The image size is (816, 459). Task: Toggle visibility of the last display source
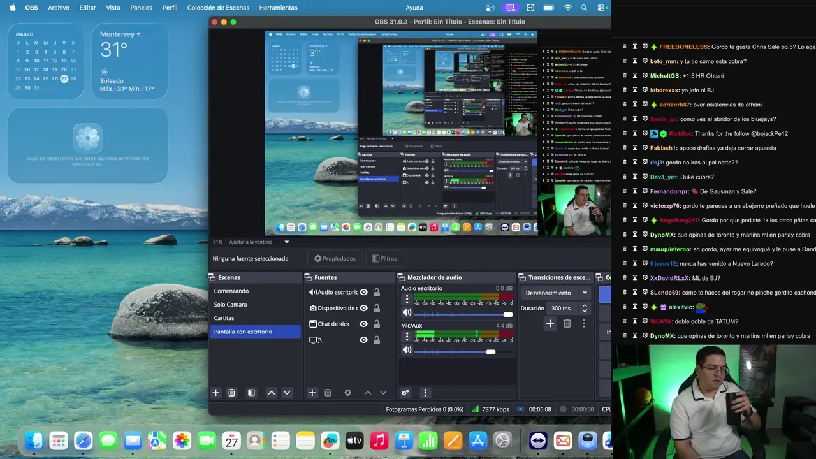point(363,340)
